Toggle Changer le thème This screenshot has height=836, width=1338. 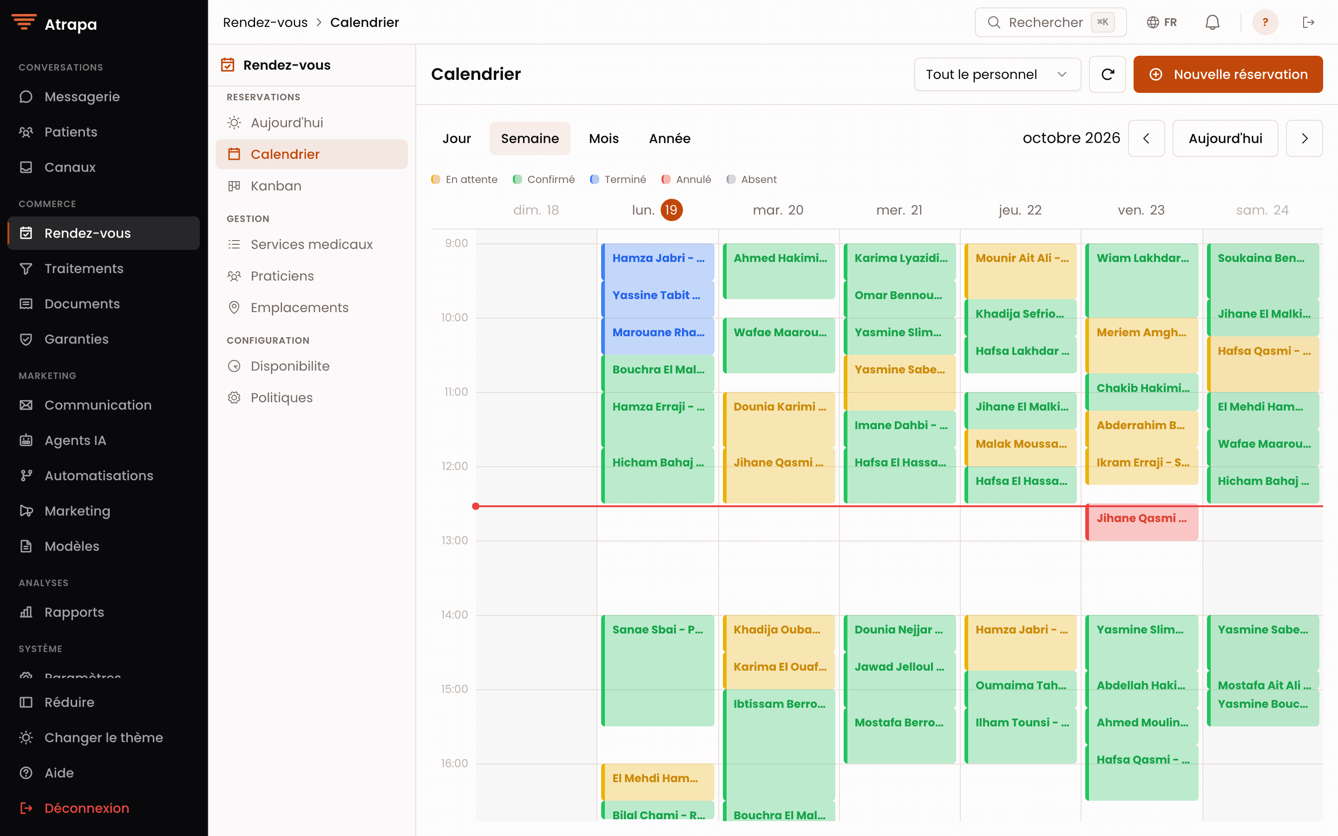[104, 738]
